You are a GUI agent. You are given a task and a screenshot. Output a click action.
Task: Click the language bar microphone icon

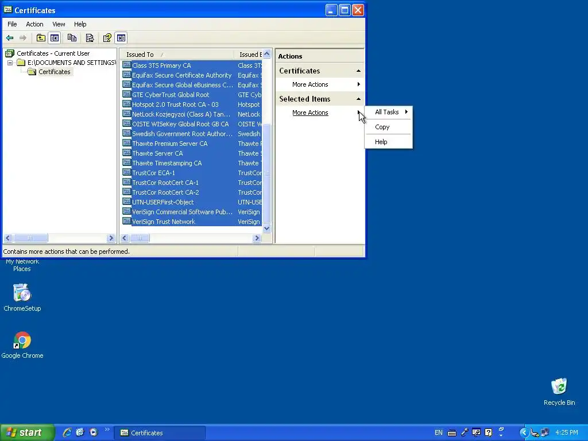[x=465, y=432]
